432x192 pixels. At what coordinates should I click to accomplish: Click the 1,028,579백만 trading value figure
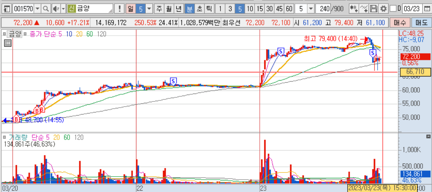coord(200,23)
